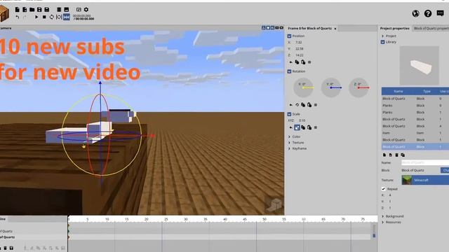Export image with the picture icon
Screen dimensions: 449x252
click(x=67, y=10)
